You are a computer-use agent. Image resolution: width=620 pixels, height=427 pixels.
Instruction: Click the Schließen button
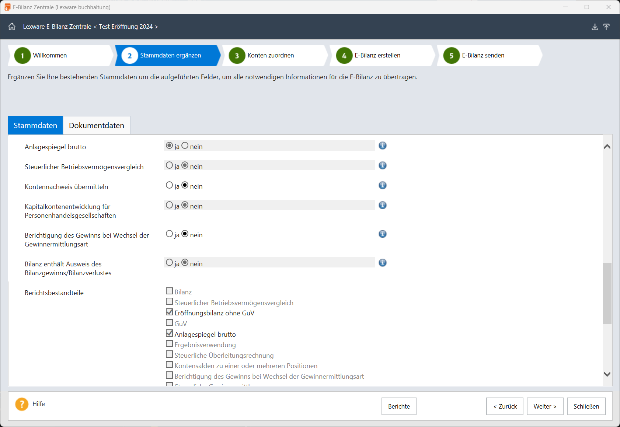click(586, 406)
